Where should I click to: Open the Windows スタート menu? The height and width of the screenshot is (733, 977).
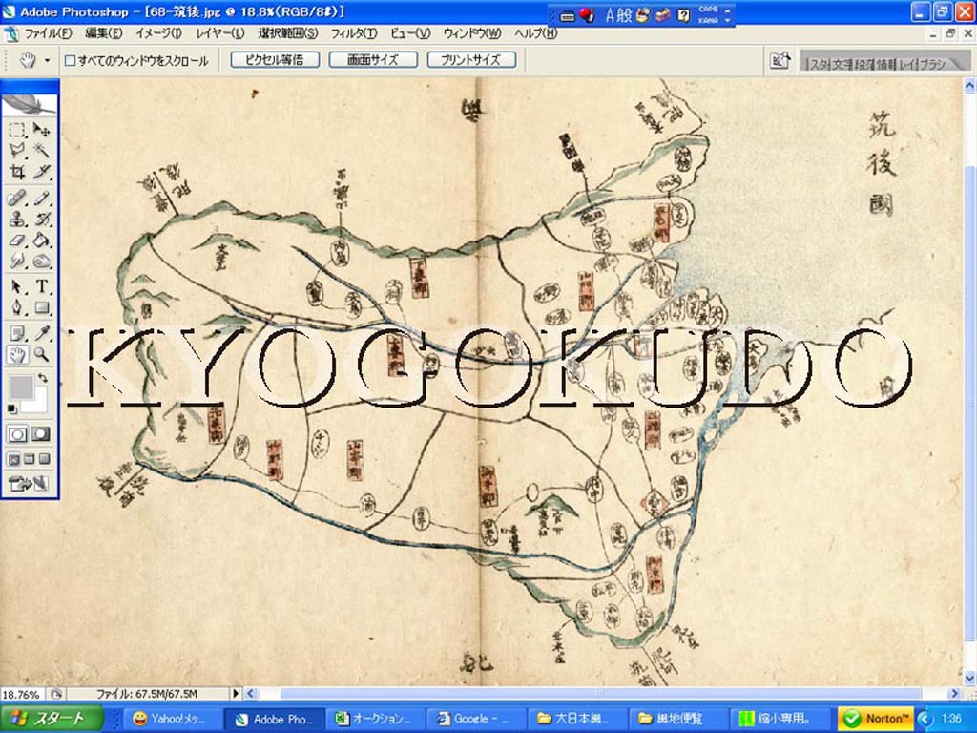(52, 719)
